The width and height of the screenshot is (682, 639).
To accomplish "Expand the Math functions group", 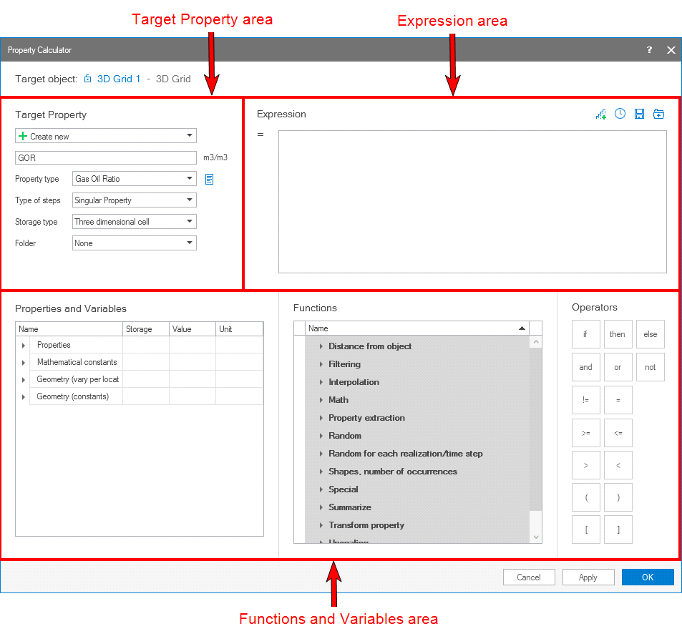I will pos(321,400).
